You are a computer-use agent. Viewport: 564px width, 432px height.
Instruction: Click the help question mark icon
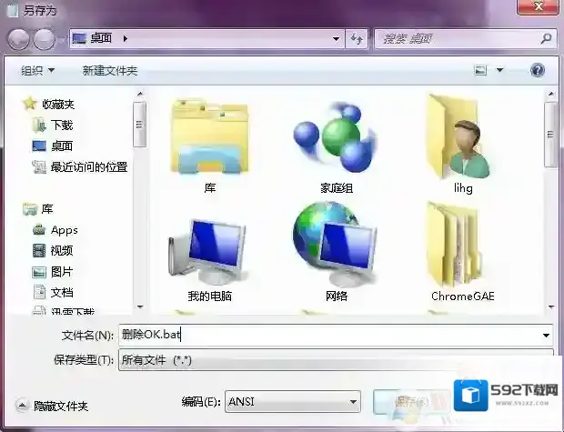coord(537,70)
